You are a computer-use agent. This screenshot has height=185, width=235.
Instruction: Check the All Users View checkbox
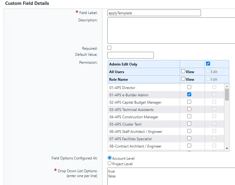tap(183, 71)
